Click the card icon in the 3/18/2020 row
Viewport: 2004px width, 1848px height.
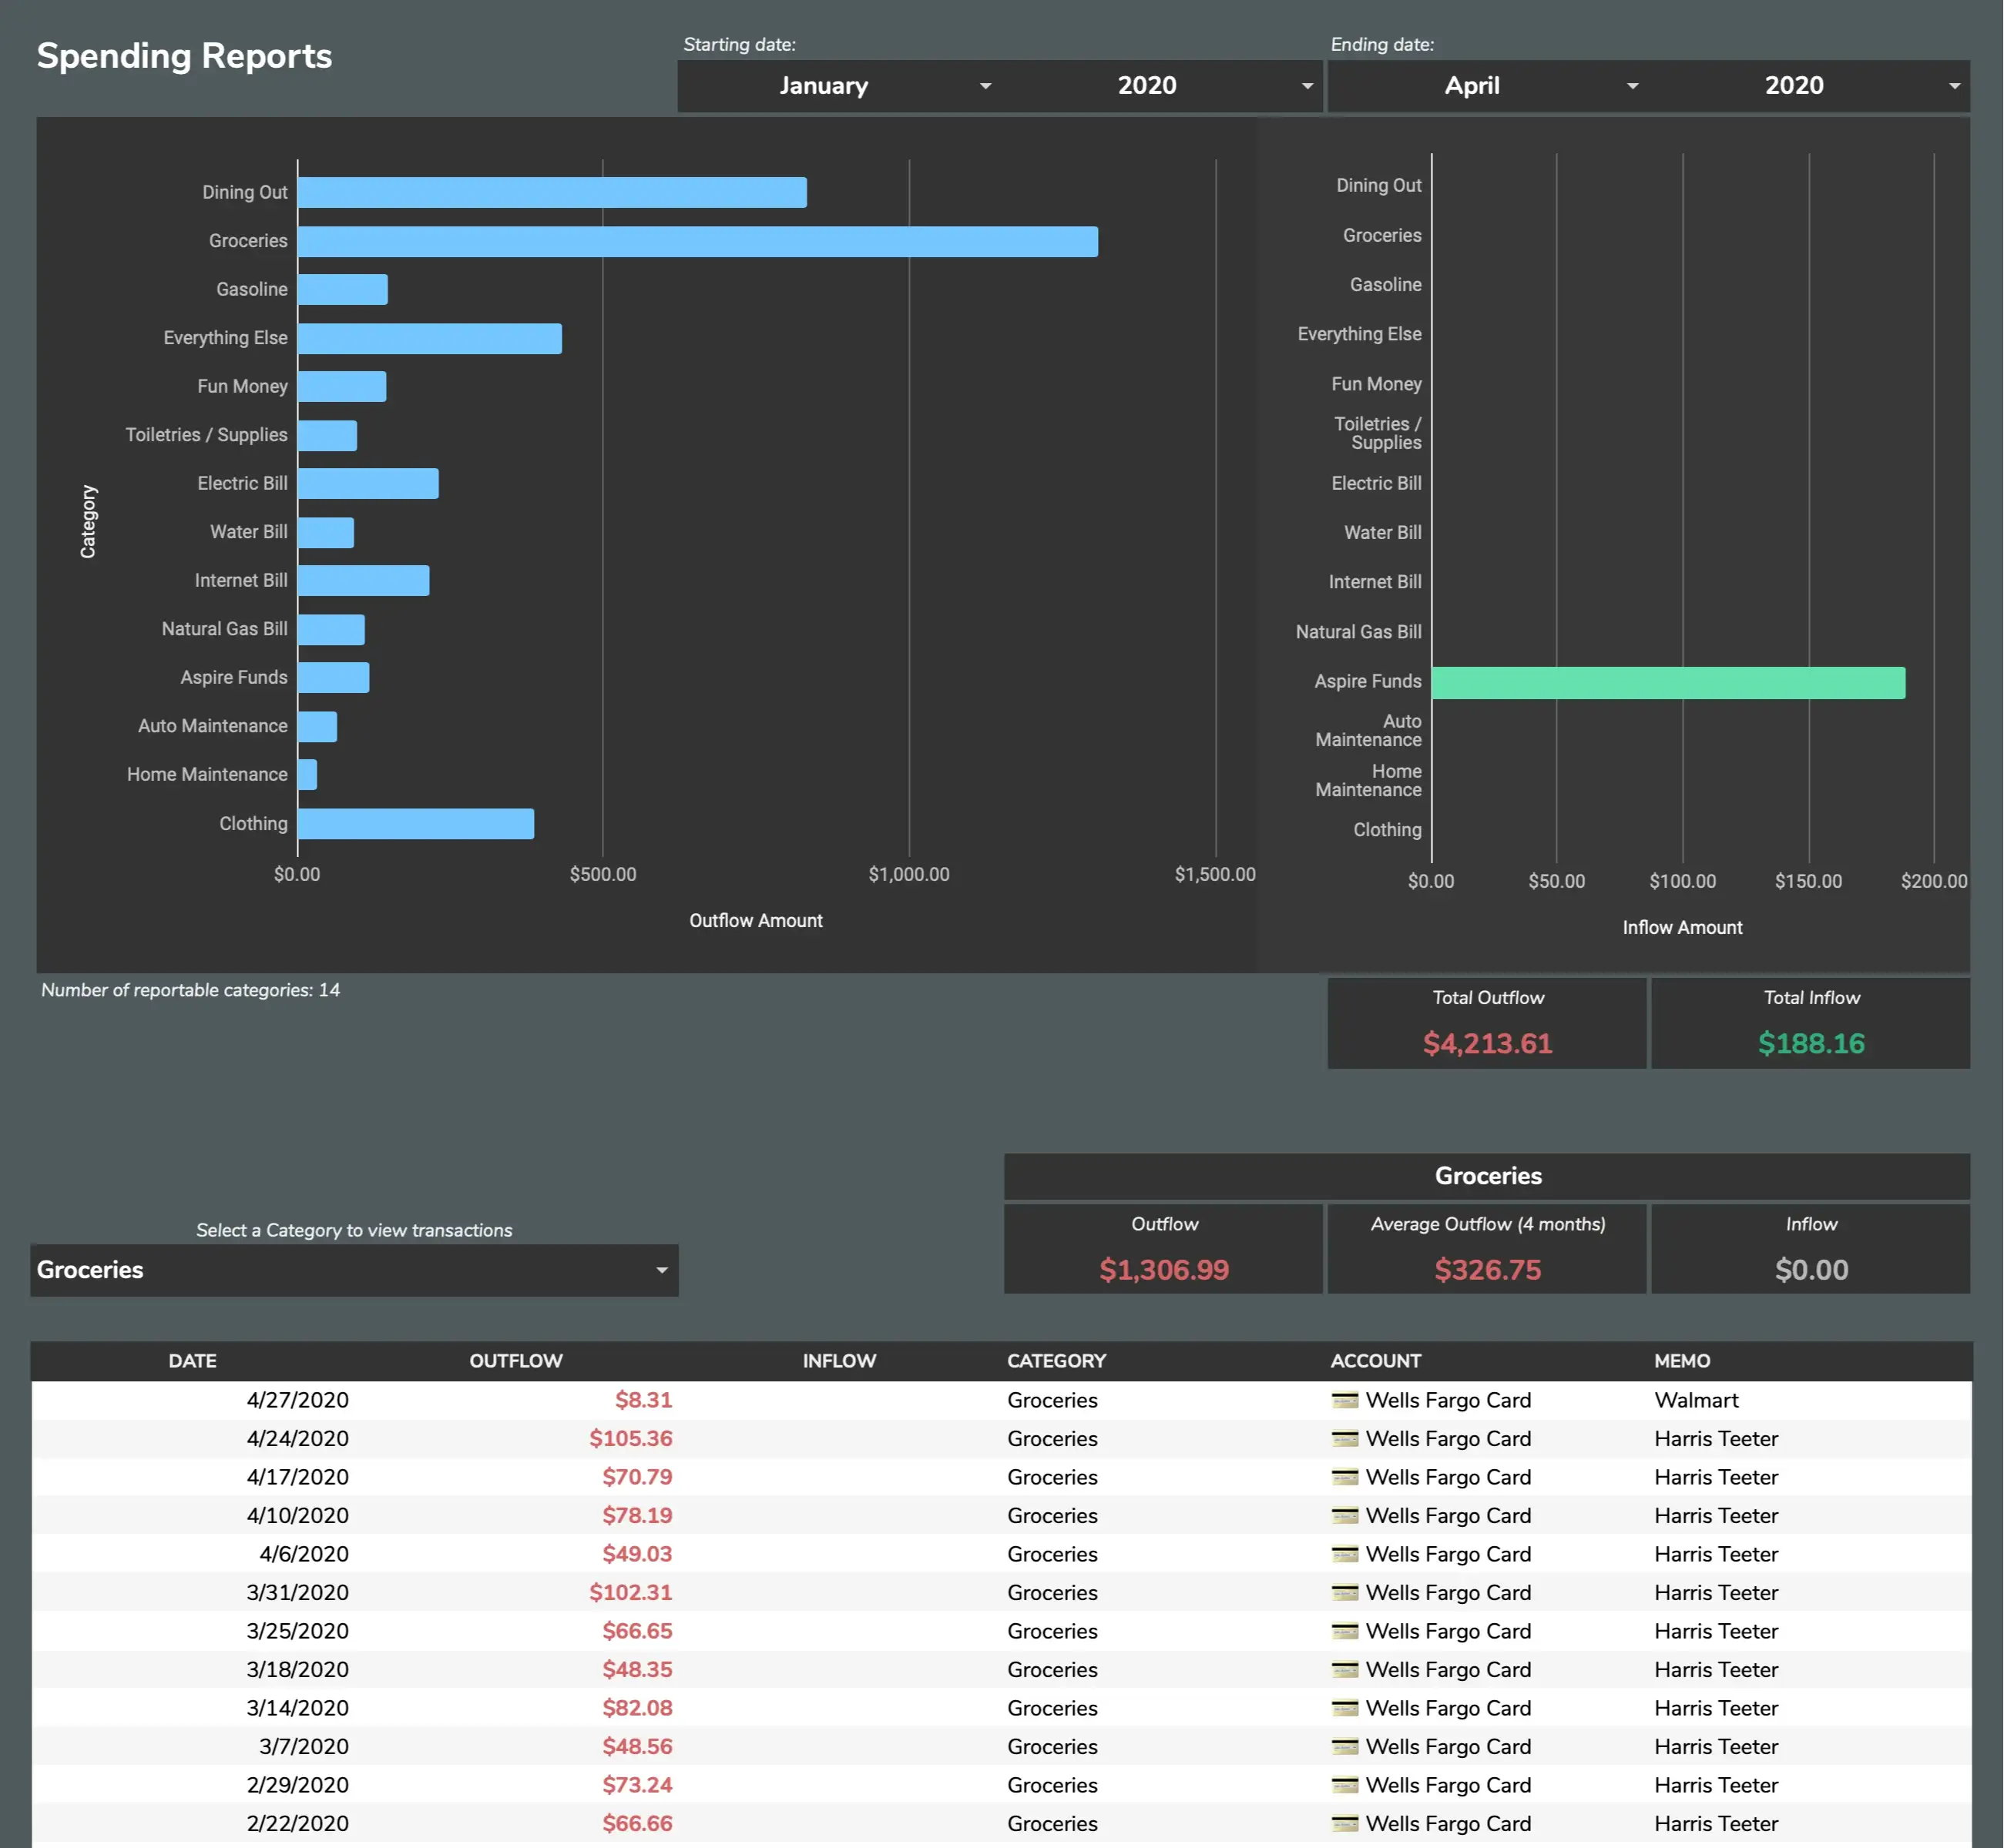tap(1344, 1669)
